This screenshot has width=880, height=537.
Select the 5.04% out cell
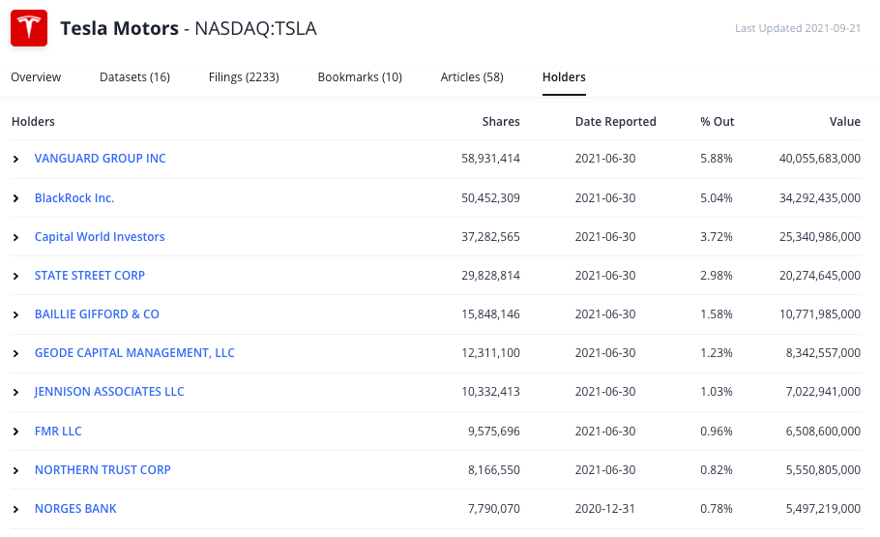(x=717, y=197)
